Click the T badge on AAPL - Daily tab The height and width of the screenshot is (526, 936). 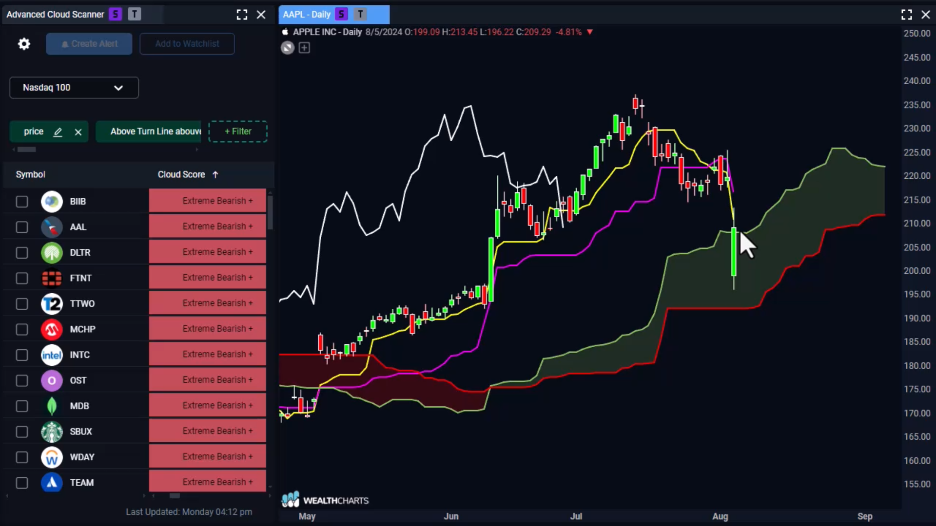(x=360, y=14)
